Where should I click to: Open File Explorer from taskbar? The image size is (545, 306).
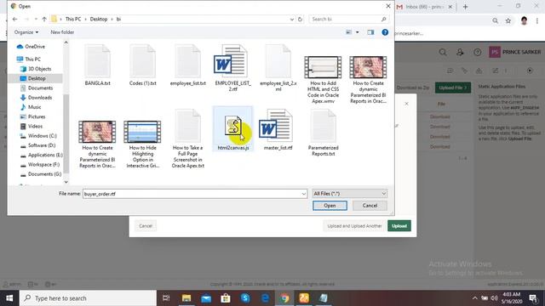coord(186,298)
